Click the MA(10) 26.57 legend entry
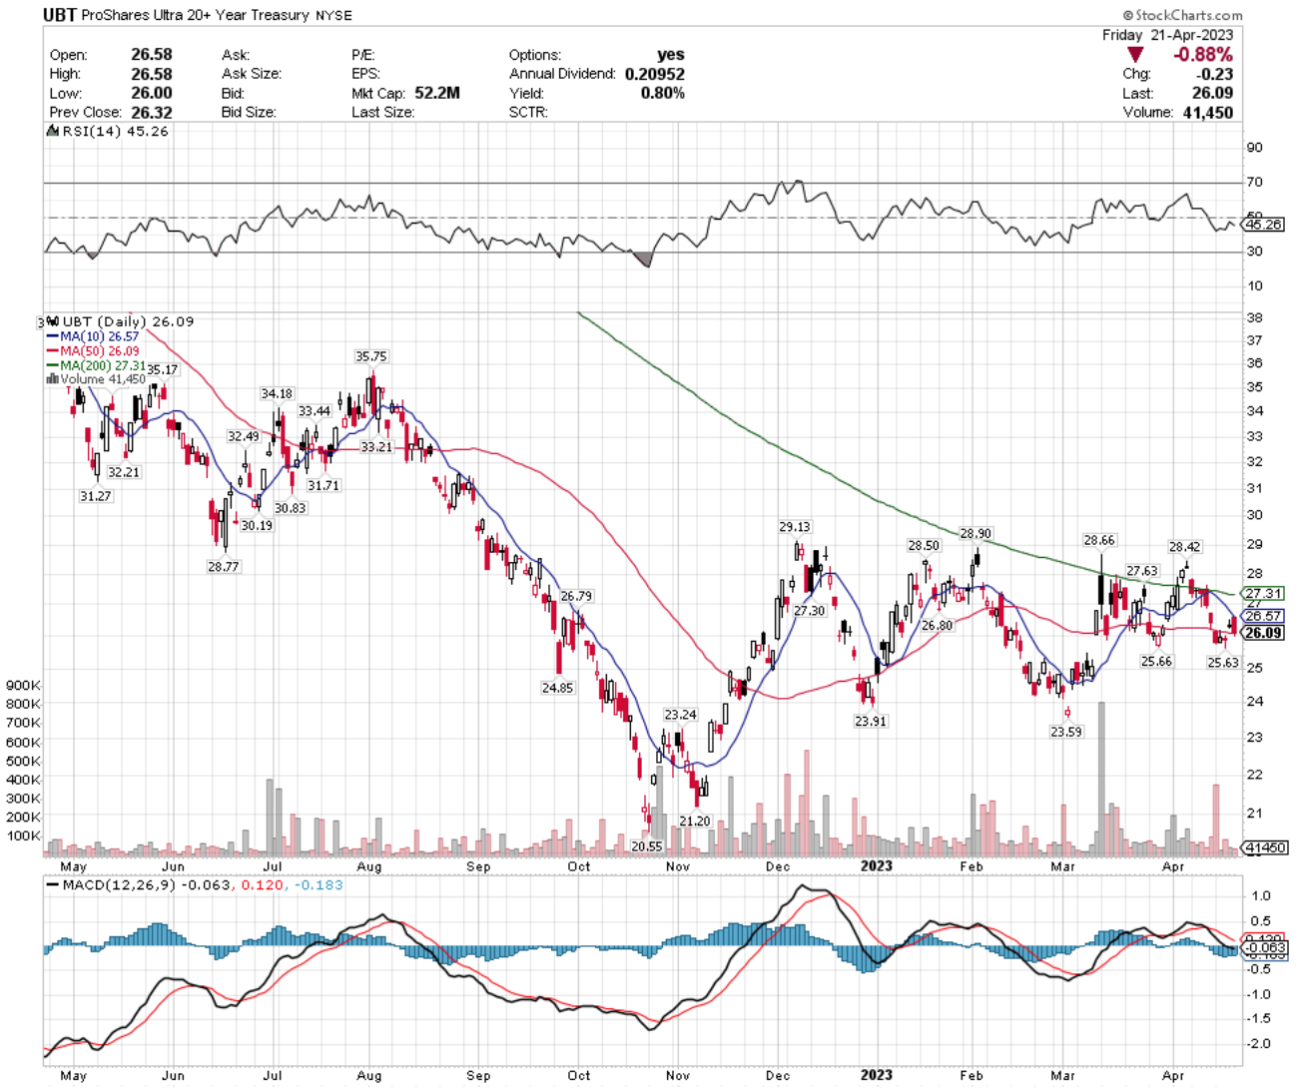Screen dimensions: 1298x1090 tap(93, 336)
